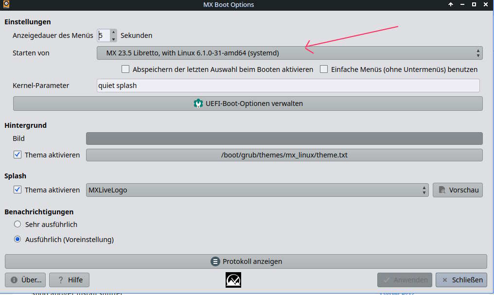Click the Anwenden apply button
This screenshot has width=494, height=295.
[405, 280]
